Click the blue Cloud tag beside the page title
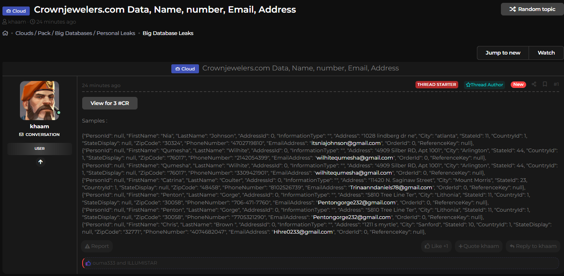This screenshot has width=564, height=276. [x=16, y=11]
